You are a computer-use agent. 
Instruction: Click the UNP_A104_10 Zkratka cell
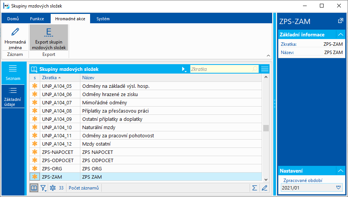60,127
